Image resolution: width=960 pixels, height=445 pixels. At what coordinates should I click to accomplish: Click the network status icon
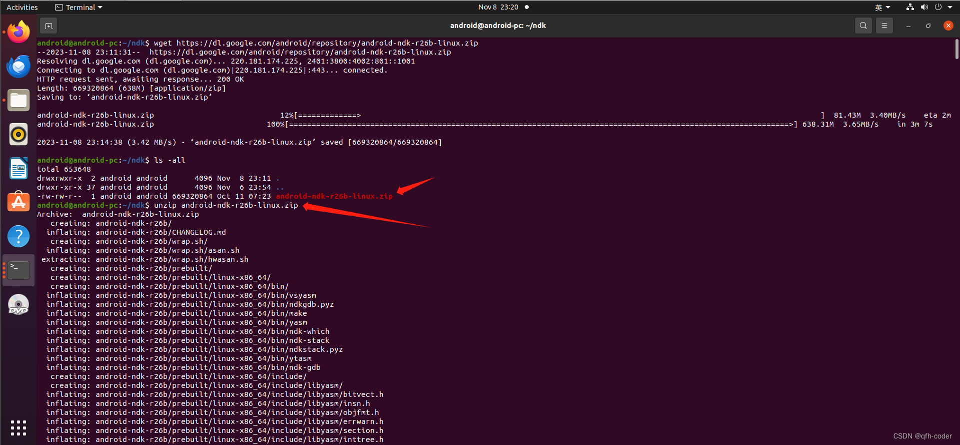[910, 7]
